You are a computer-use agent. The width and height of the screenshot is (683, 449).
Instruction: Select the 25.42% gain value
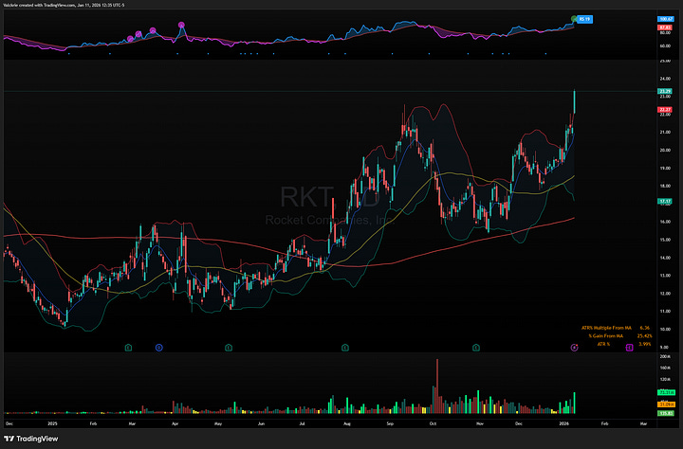[645, 336]
